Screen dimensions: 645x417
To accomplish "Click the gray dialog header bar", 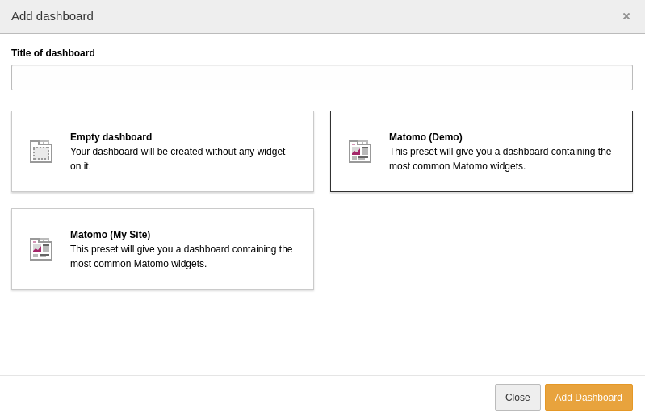I will coord(323,16).
